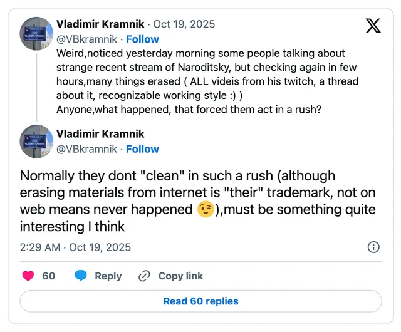
Task: Like the tweet with heart icon
Action: tap(28, 276)
